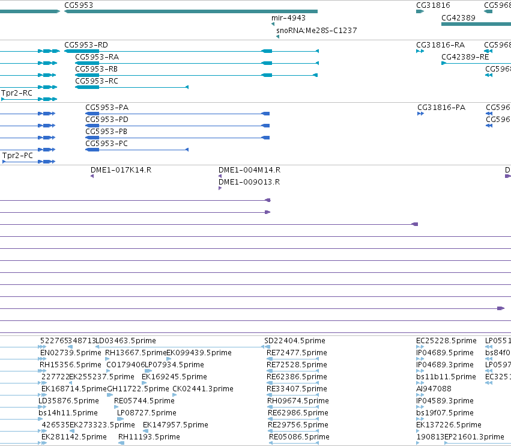Select the CG42389 gene label
The height and width of the screenshot is (446, 511).
(x=458, y=18)
